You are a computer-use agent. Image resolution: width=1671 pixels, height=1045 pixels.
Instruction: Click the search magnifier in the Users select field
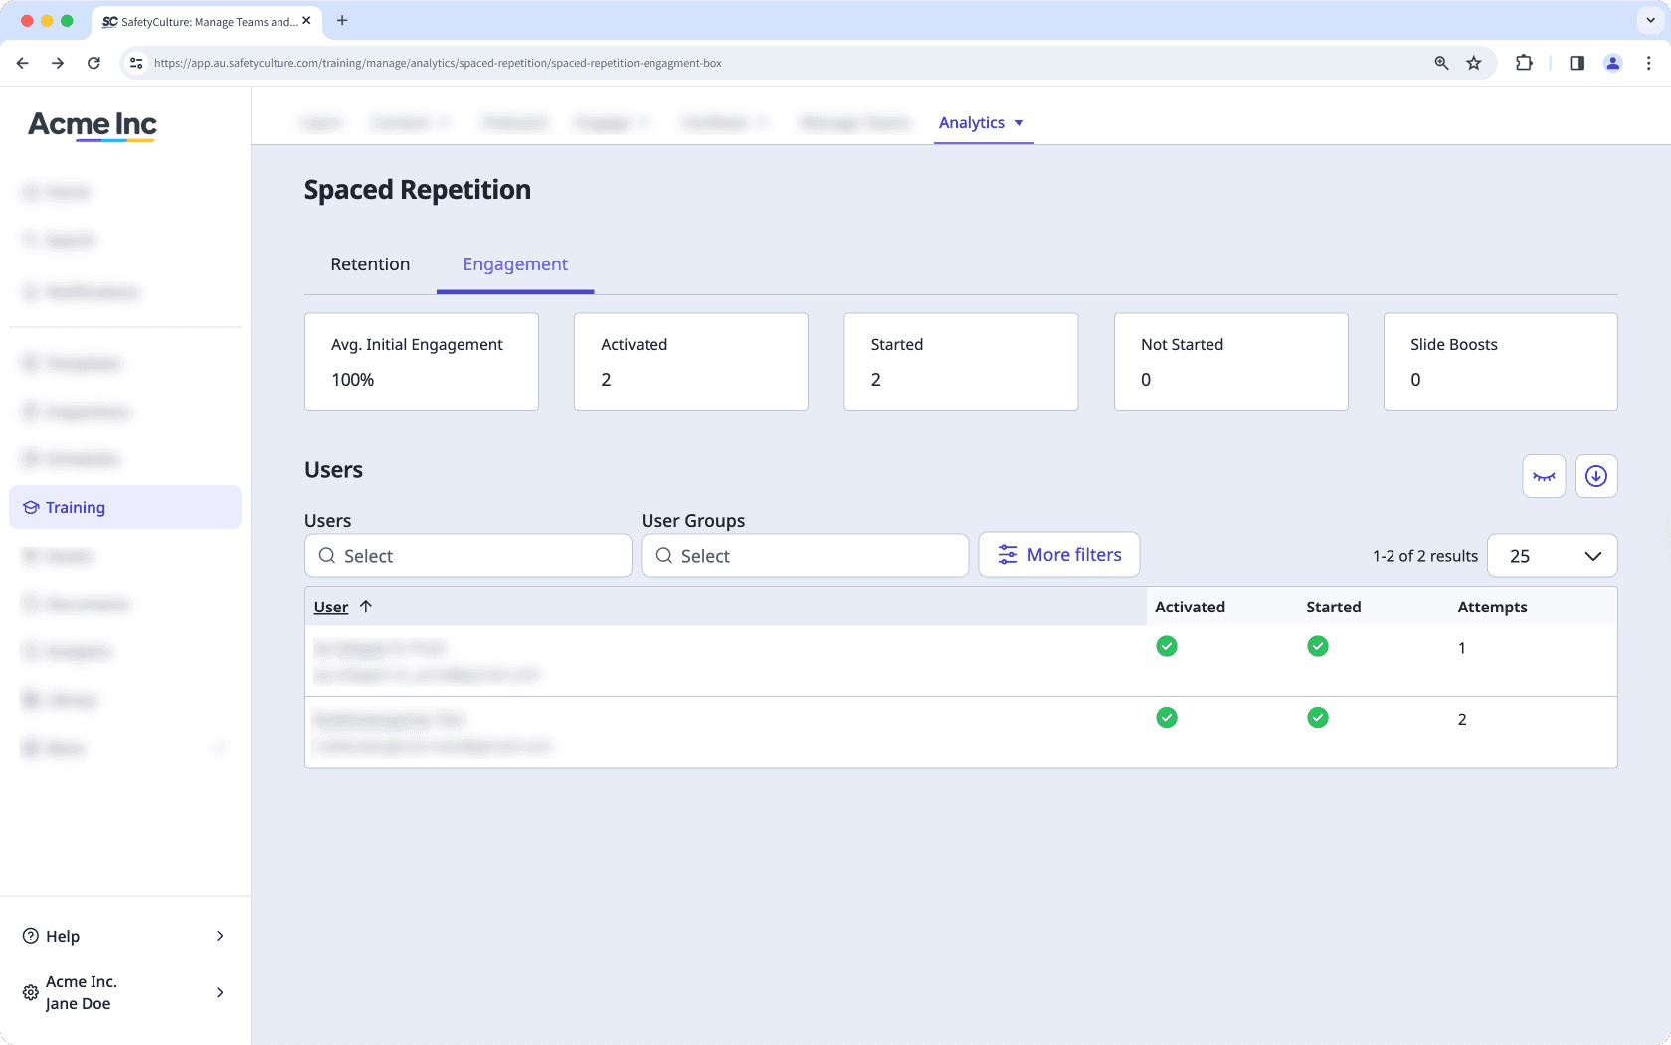pos(327,556)
